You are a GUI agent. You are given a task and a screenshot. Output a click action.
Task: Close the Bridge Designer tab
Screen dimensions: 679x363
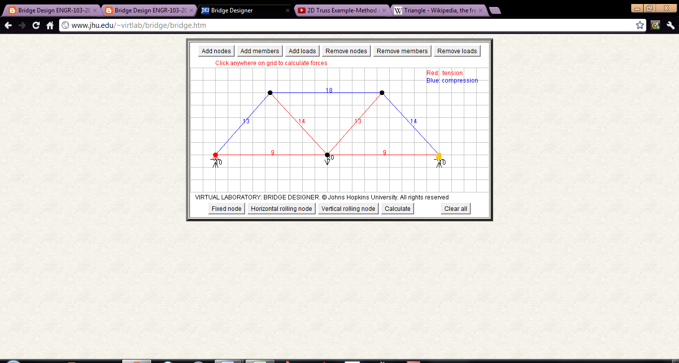(287, 10)
